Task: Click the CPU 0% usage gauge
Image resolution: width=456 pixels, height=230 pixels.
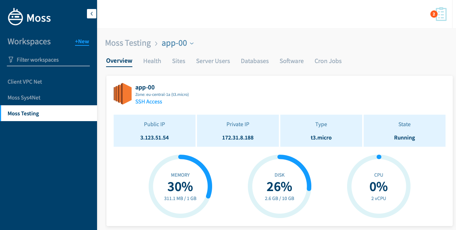Action: pyautogui.click(x=379, y=186)
